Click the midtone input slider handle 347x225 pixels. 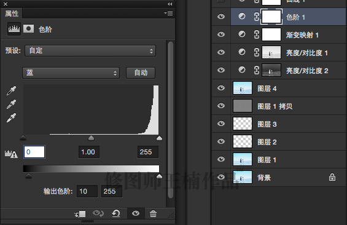point(91,138)
